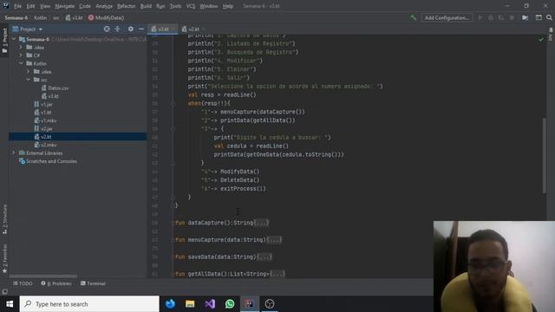The width and height of the screenshot is (555, 312).
Task: Collapse the when(resp!!) block fold marker
Action: tap(173, 104)
